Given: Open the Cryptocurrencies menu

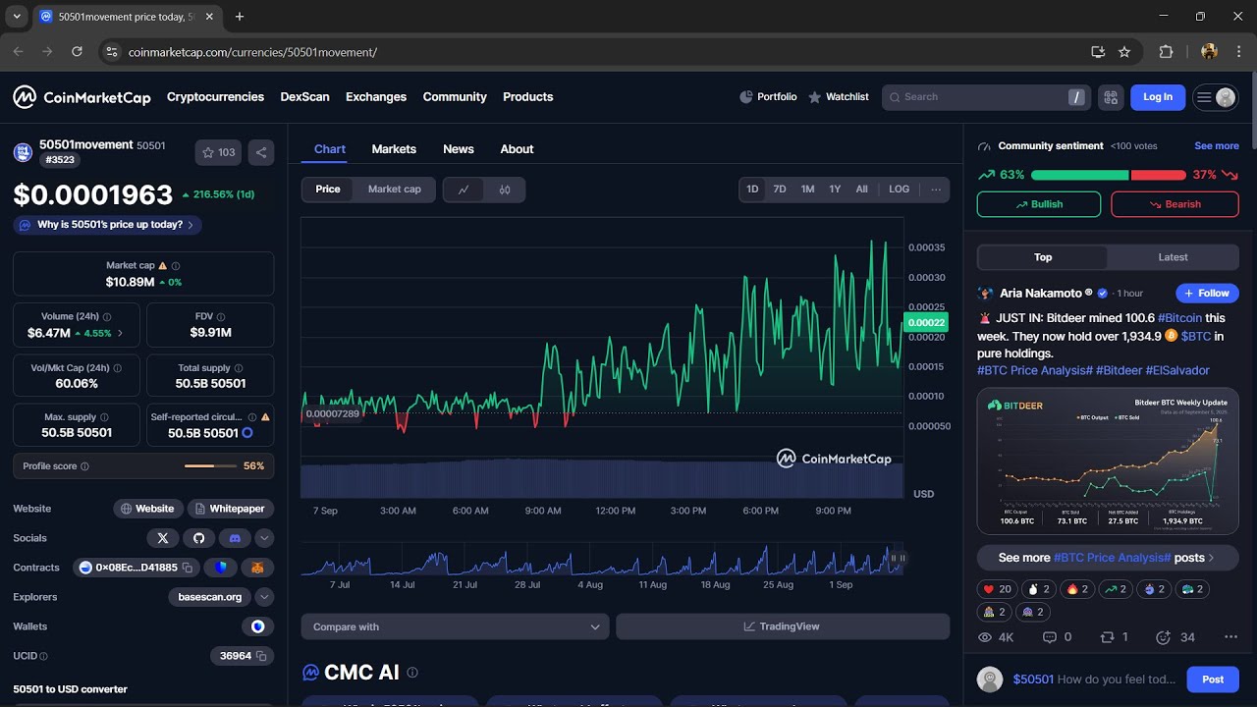Looking at the screenshot, I should 215,97.
